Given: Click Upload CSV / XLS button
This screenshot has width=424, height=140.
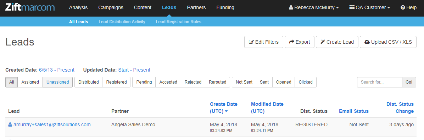Looking at the screenshot, I should 388,42.
